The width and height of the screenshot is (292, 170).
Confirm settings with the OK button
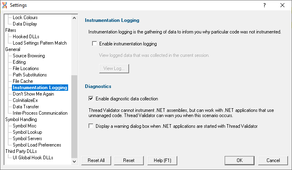pyautogui.click(x=239, y=160)
